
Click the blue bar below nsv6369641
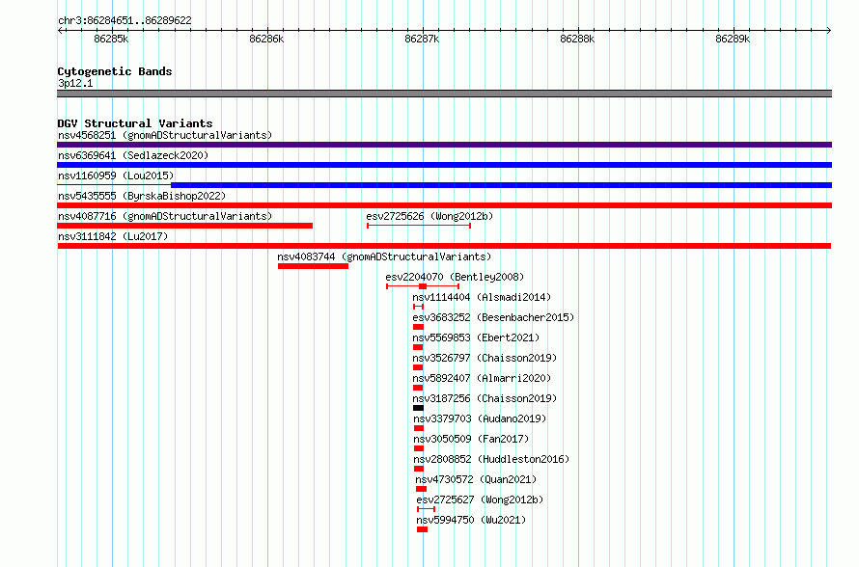click(x=444, y=165)
